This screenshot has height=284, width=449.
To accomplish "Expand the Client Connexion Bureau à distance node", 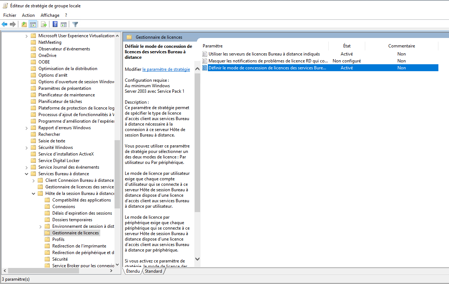I will (x=33, y=180).
